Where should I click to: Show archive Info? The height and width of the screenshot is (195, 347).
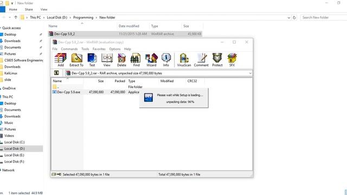[x=166, y=60]
